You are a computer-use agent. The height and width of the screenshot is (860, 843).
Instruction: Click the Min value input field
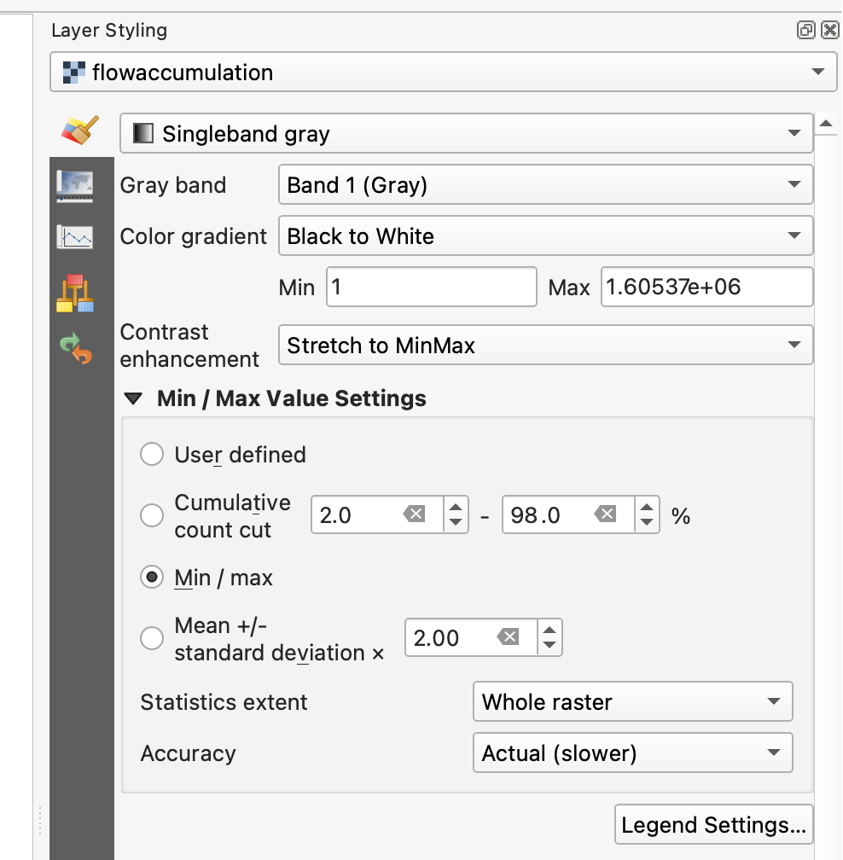tap(431, 288)
